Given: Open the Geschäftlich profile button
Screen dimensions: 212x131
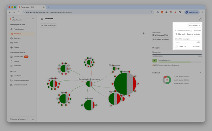Looking at the screenshot, I should [192, 12].
